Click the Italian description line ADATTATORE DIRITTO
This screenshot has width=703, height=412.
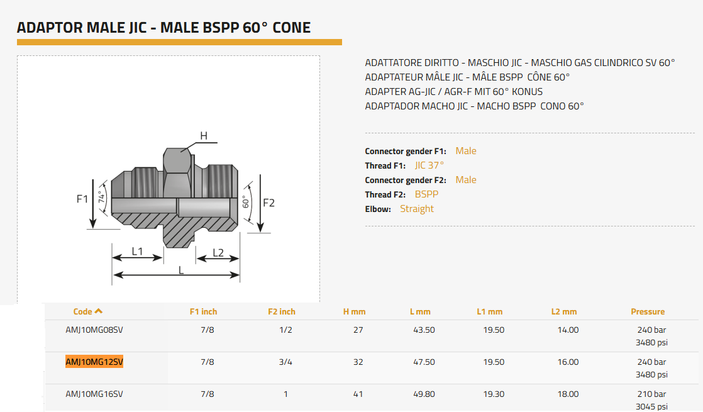pyautogui.click(x=519, y=63)
